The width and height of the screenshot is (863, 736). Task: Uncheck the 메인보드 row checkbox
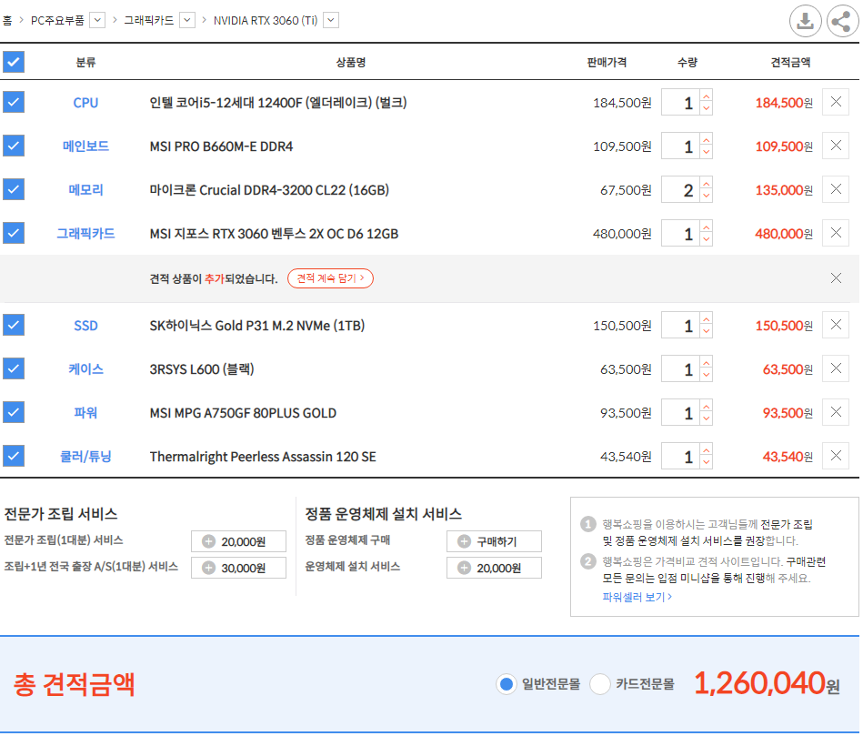[14, 146]
